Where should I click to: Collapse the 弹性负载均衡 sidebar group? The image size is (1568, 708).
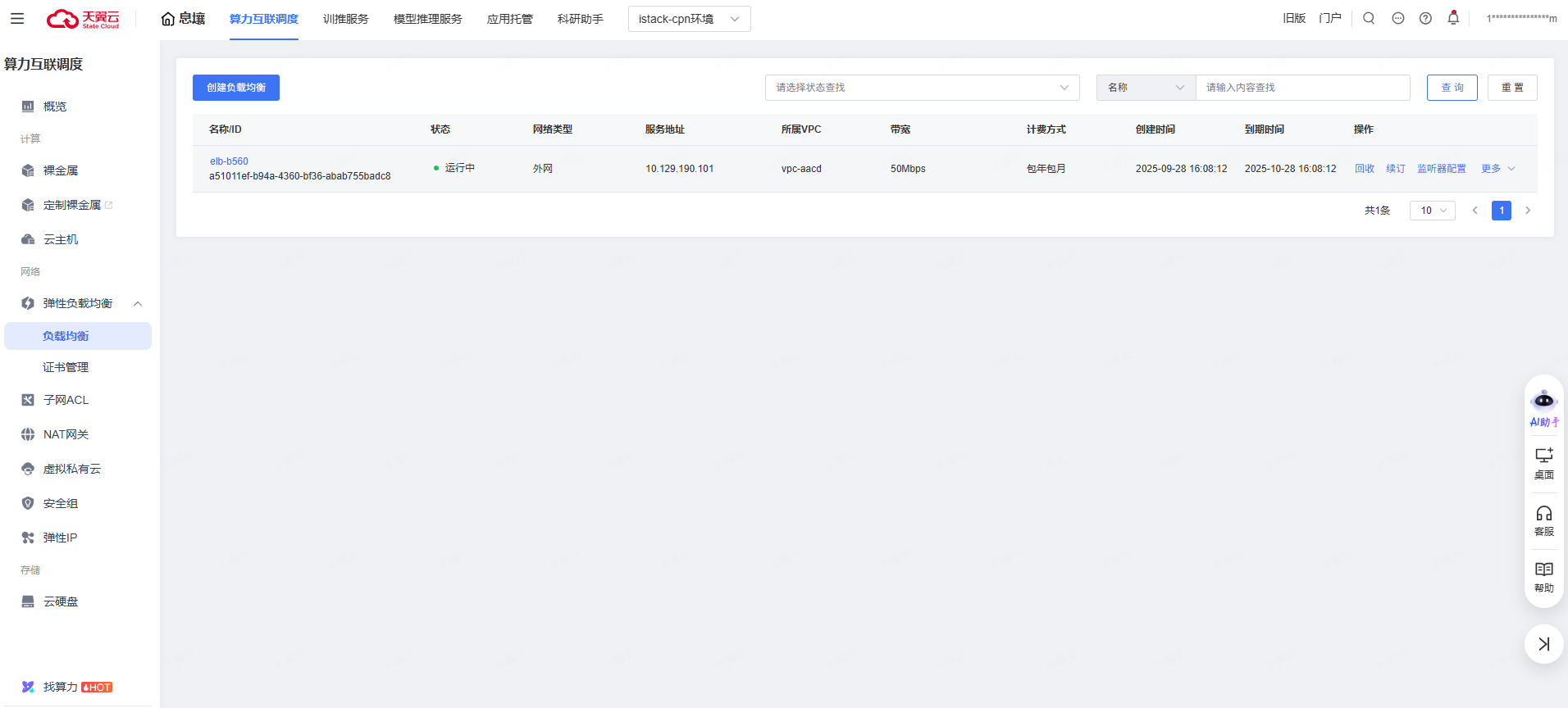(x=138, y=304)
